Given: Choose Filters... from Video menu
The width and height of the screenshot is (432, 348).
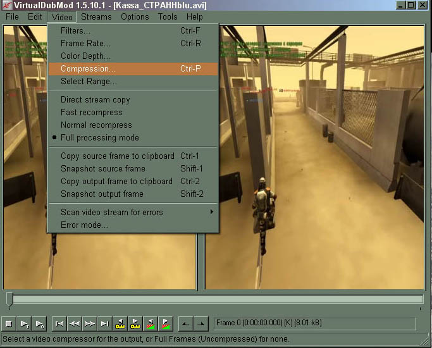Looking at the screenshot, I should click(x=133, y=30).
